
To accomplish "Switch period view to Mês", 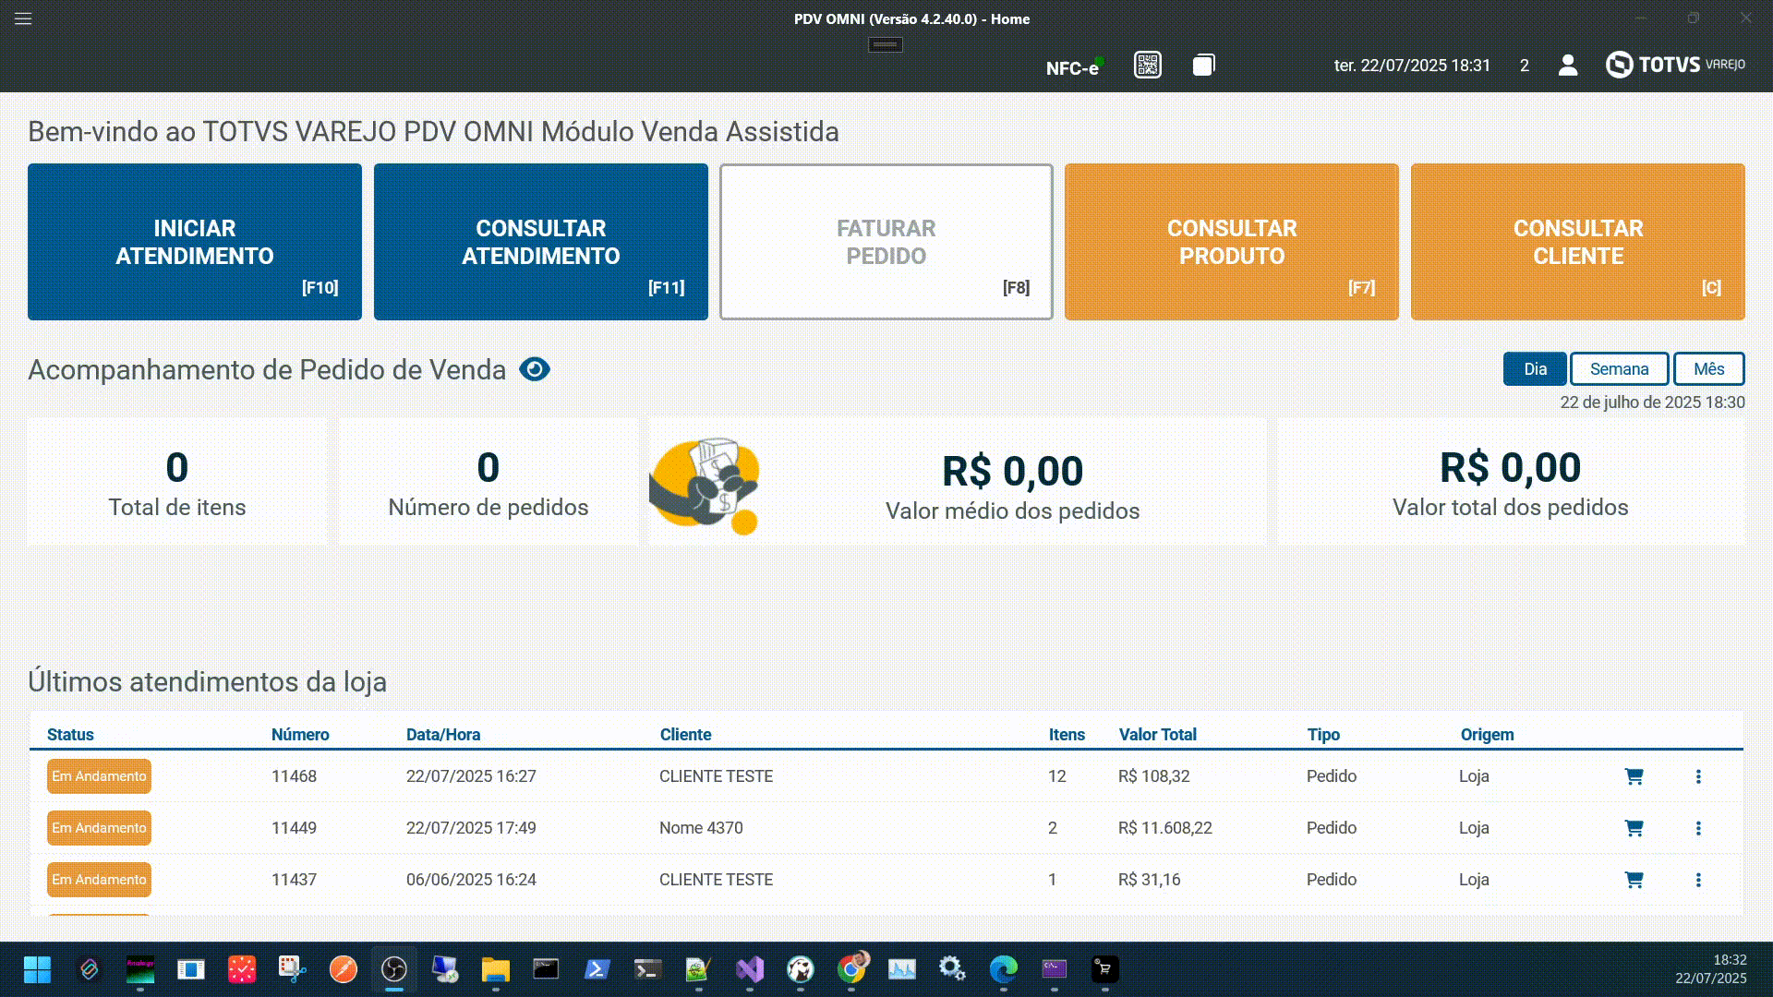I will [1708, 368].
